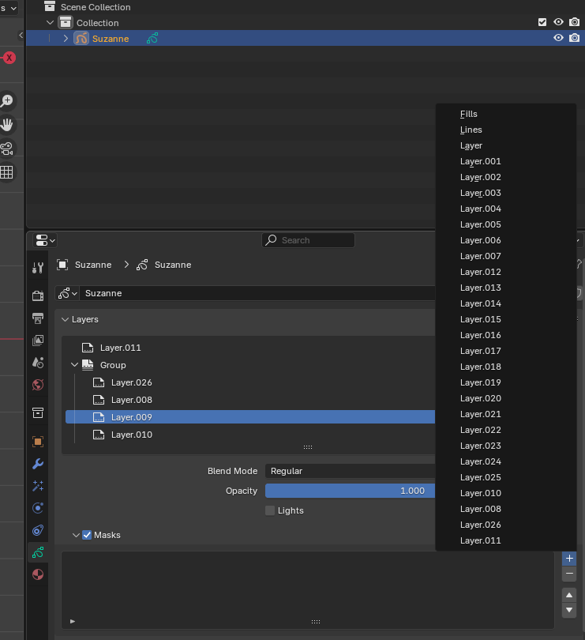Move mask layer down
The width and height of the screenshot is (585, 640).
point(569,610)
